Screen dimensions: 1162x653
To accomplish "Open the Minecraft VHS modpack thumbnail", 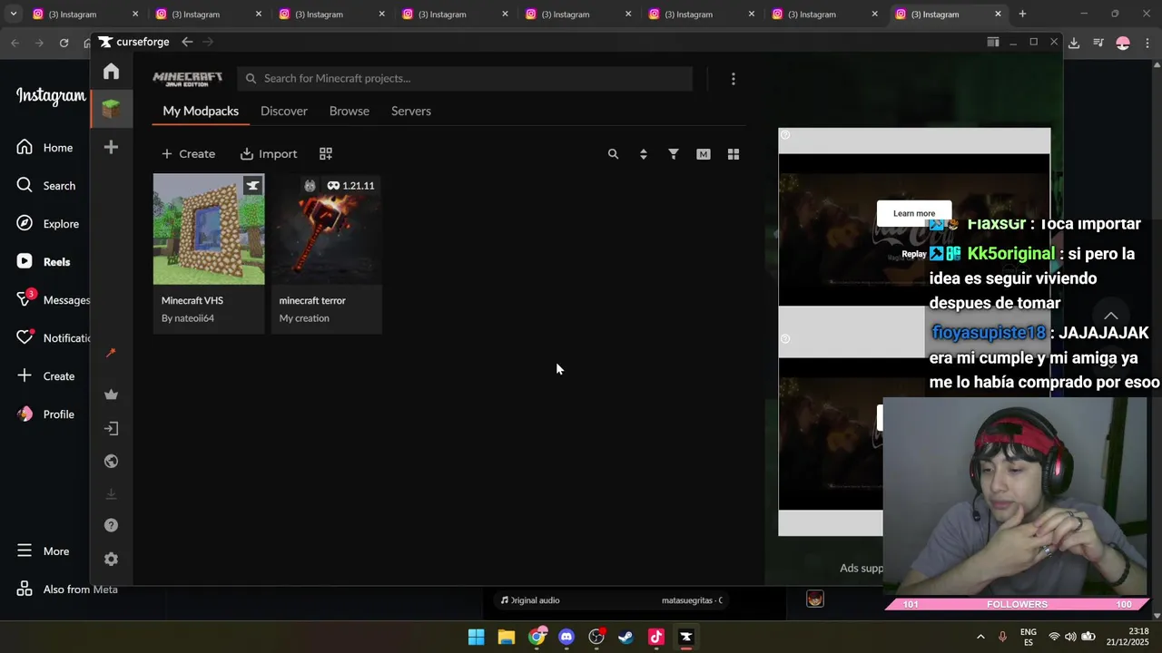I will coord(209,229).
